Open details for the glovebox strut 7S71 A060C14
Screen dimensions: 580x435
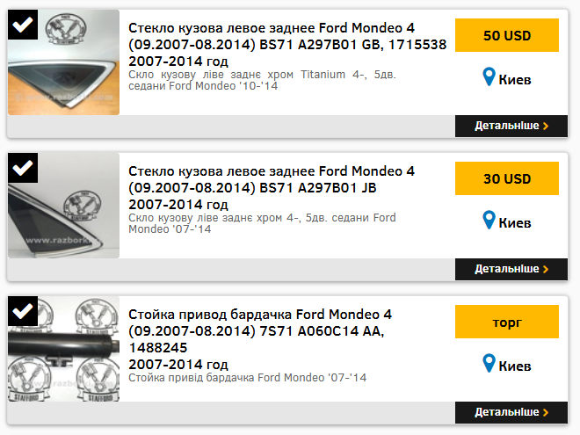[x=511, y=412]
